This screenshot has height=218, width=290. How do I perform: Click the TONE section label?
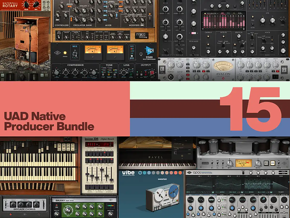109,65
